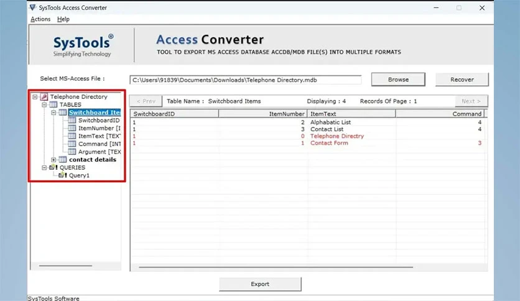The width and height of the screenshot is (520, 301).
Task: Click the Browse button
Action: (398, 80)
